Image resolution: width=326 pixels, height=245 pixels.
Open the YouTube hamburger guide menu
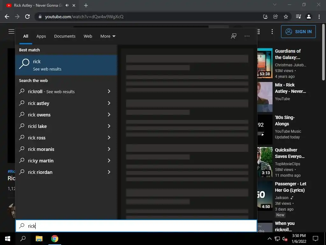tap(11, 32)
